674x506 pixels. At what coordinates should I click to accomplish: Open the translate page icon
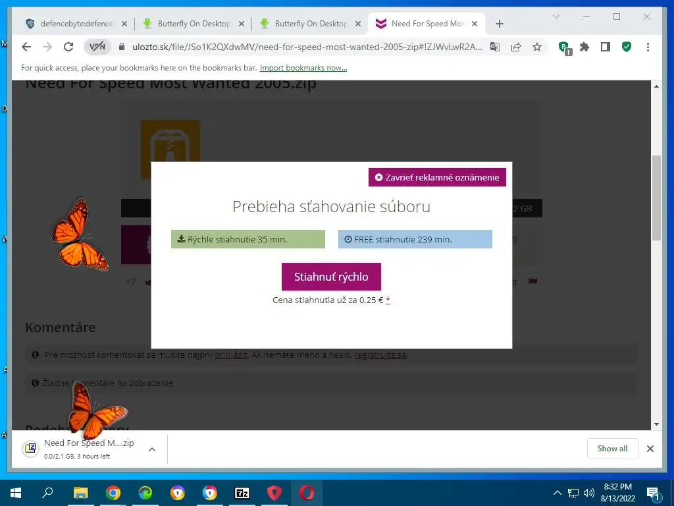tap(495, 47)
